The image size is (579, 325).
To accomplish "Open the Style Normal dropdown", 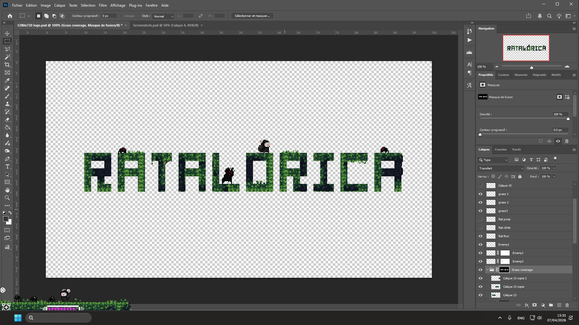I will tap(163, 16).
